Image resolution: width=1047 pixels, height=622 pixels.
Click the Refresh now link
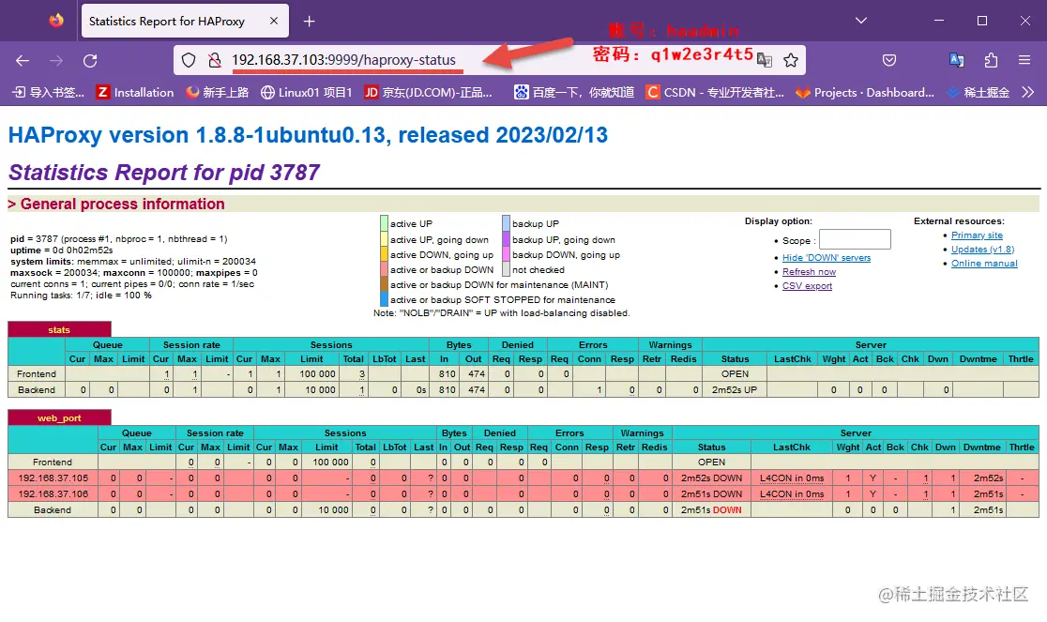tap(810, 272)
